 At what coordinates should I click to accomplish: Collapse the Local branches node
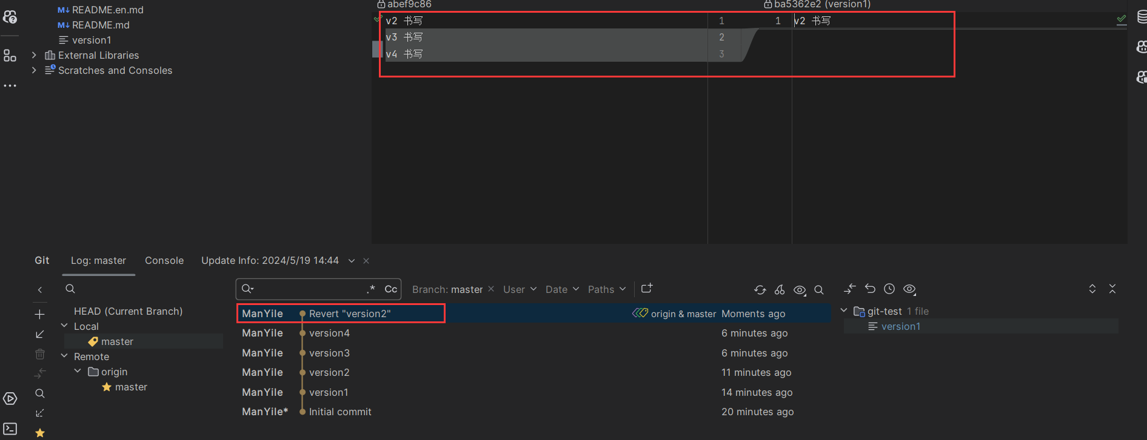[64, 326]
